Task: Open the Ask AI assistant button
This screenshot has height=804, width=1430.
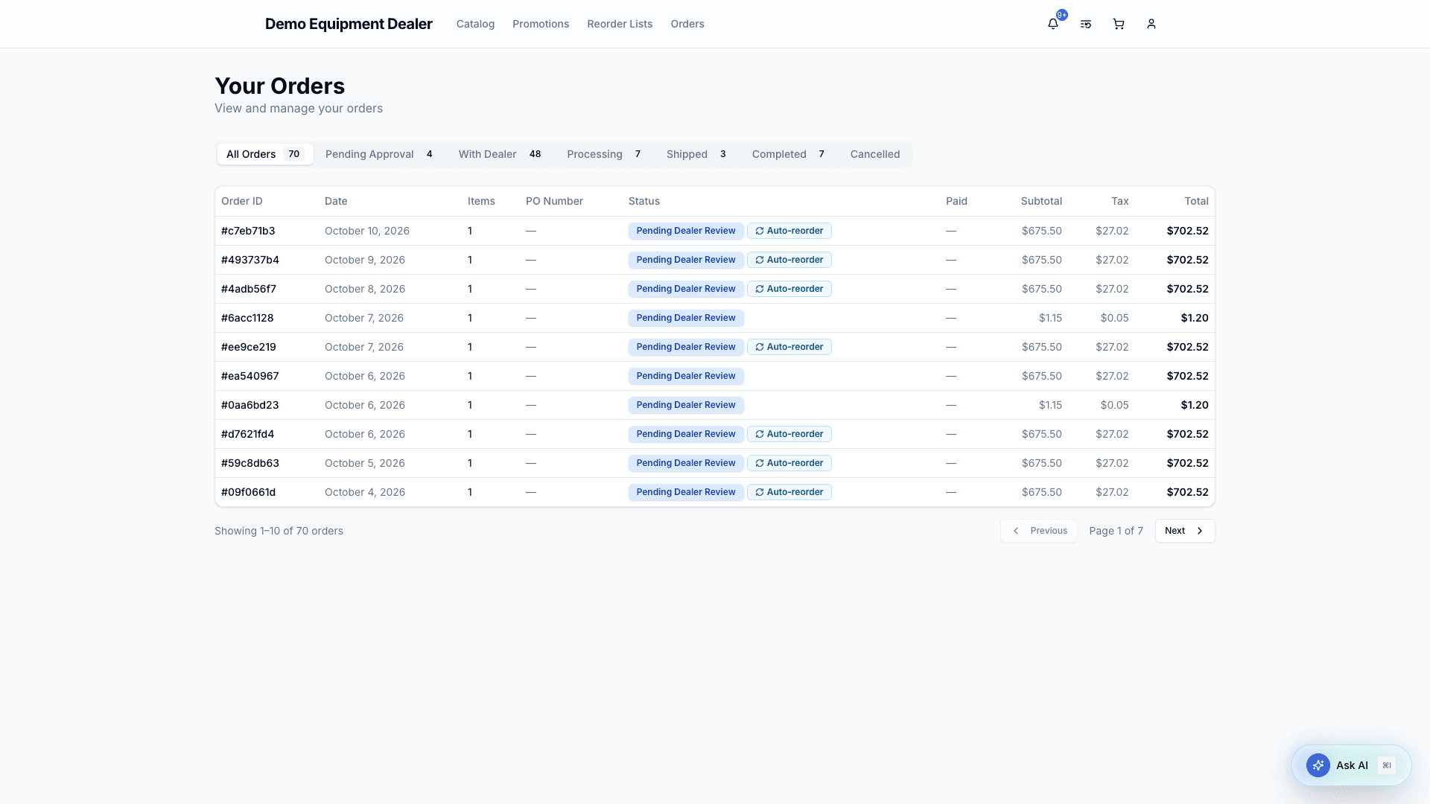Action: (x=1351, y=765)
